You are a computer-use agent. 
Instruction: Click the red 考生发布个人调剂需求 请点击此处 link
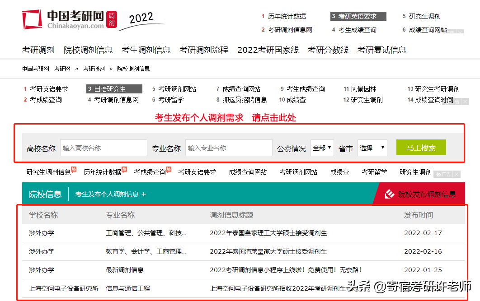pos(225,118)
